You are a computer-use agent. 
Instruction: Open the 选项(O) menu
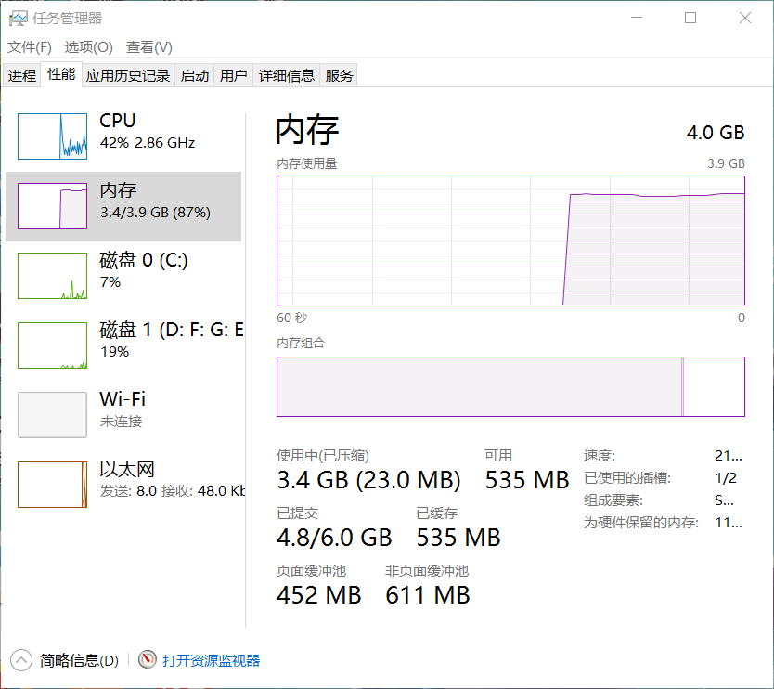[88, 47]
